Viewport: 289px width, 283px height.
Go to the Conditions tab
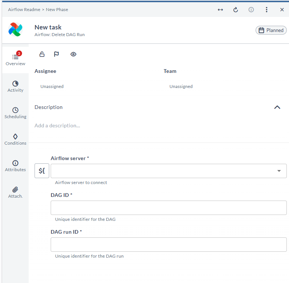click(x=15, y=139)
